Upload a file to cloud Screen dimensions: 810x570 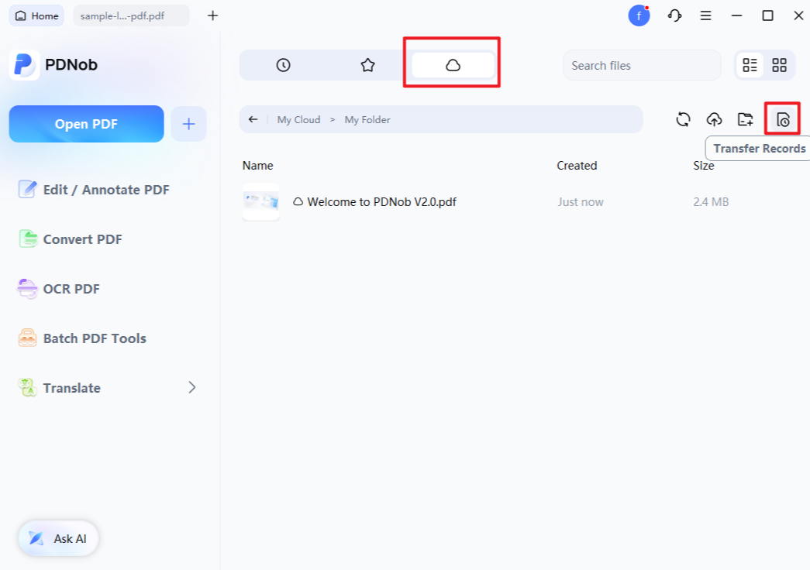click(714, 119)
